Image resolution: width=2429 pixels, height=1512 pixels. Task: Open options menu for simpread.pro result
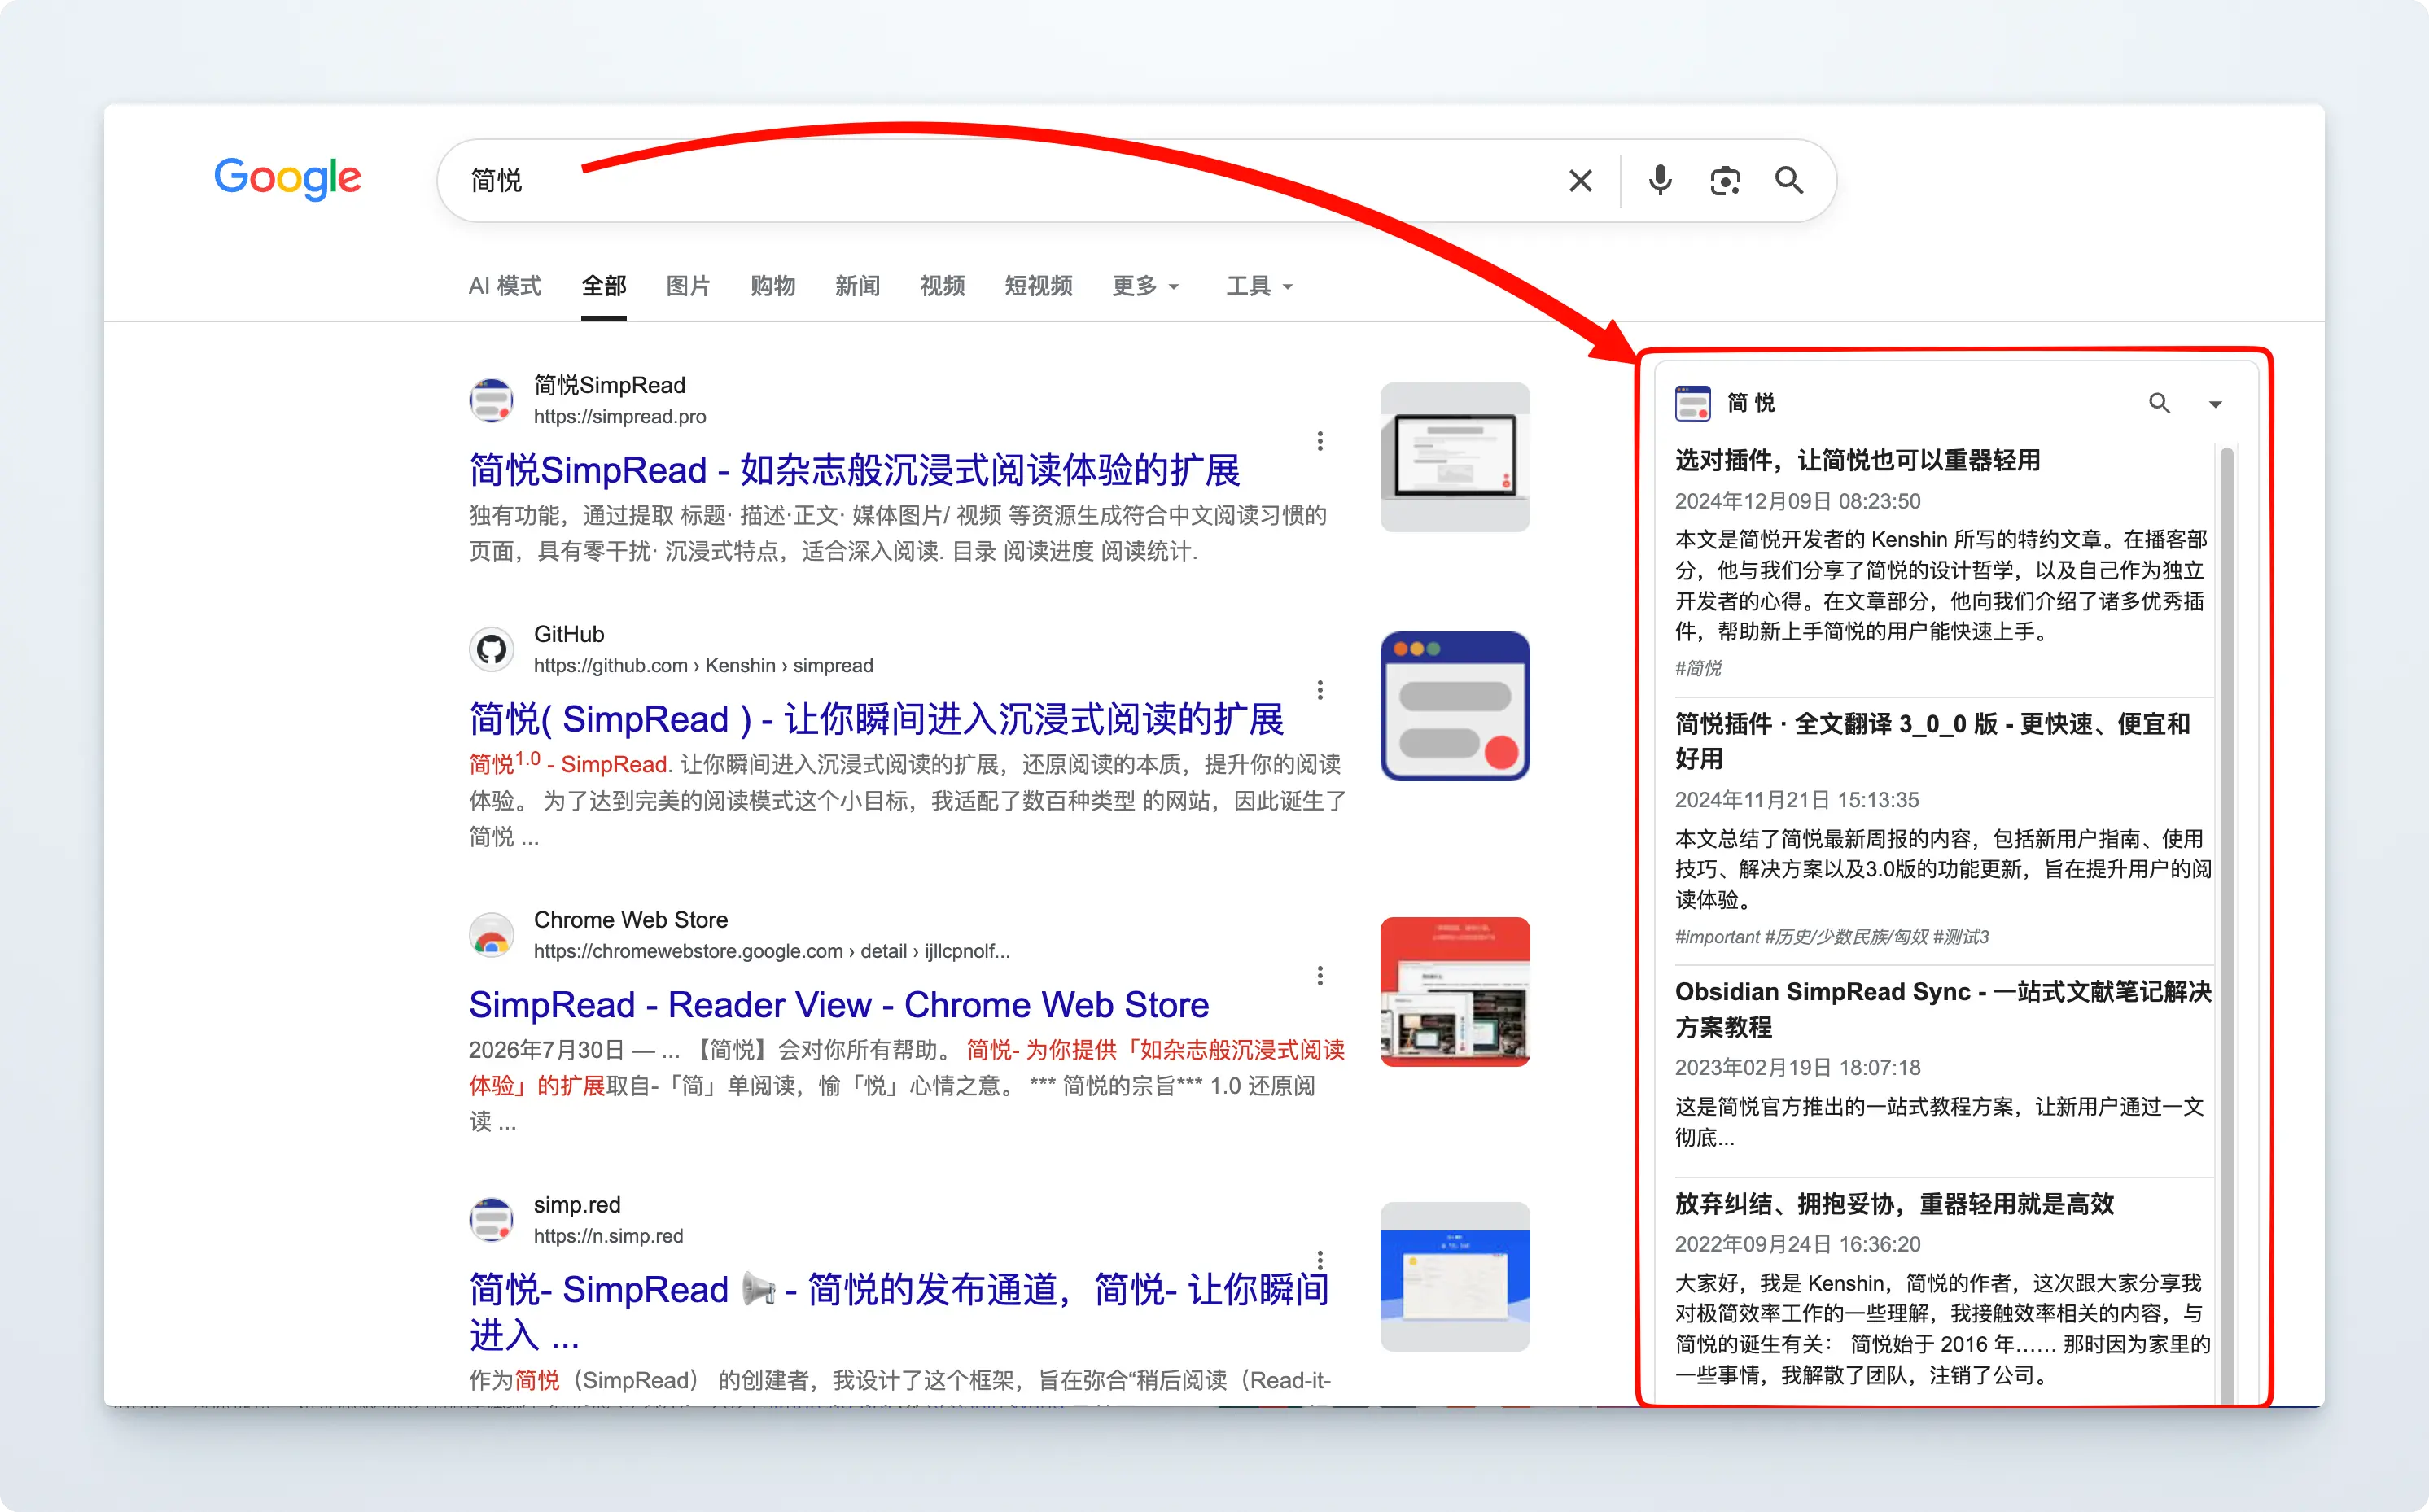pyautogui.click(x=1320, y=441)
